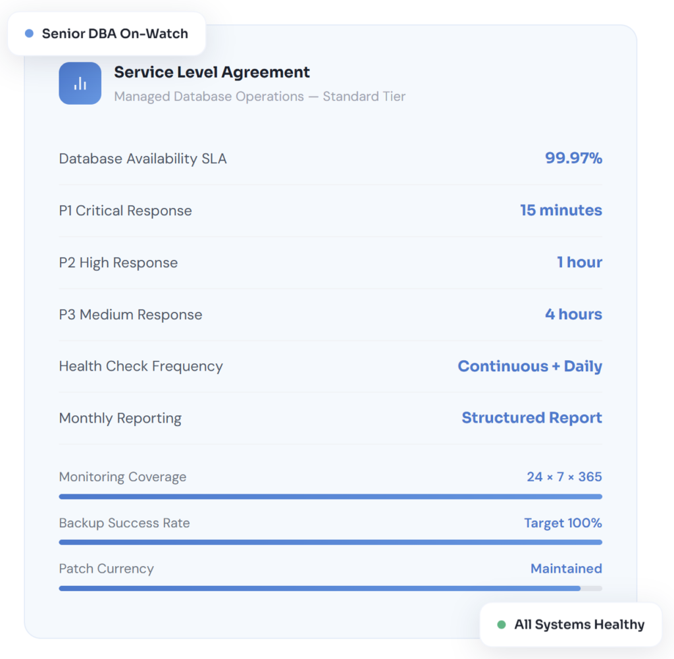Screen dimensions: 674x659
Task: Click the 24 × 7 × 365 coverage value
Action: coord(564,477)
